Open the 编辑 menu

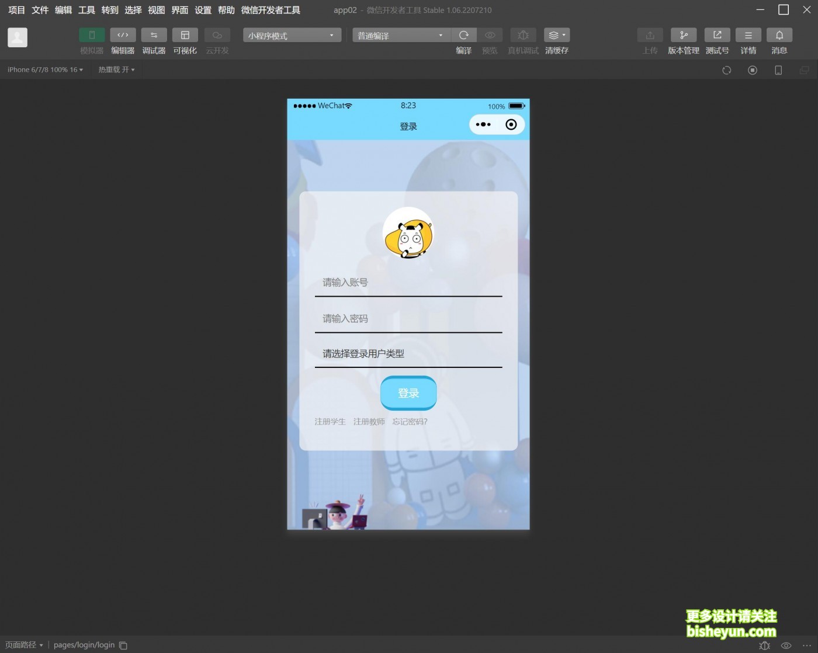click(63, 10)
